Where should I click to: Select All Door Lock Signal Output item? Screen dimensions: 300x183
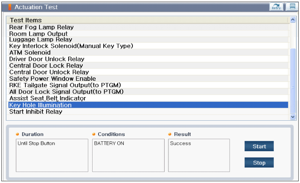66,91
